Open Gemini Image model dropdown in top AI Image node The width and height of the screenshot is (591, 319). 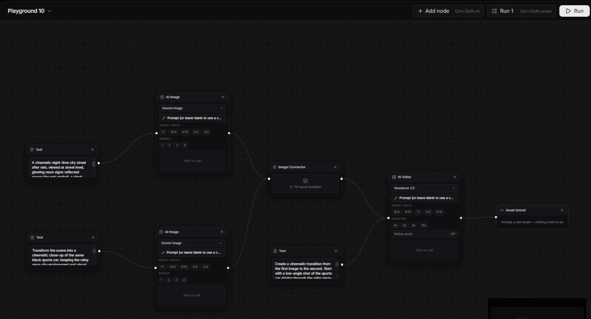(x=193, y=108)
